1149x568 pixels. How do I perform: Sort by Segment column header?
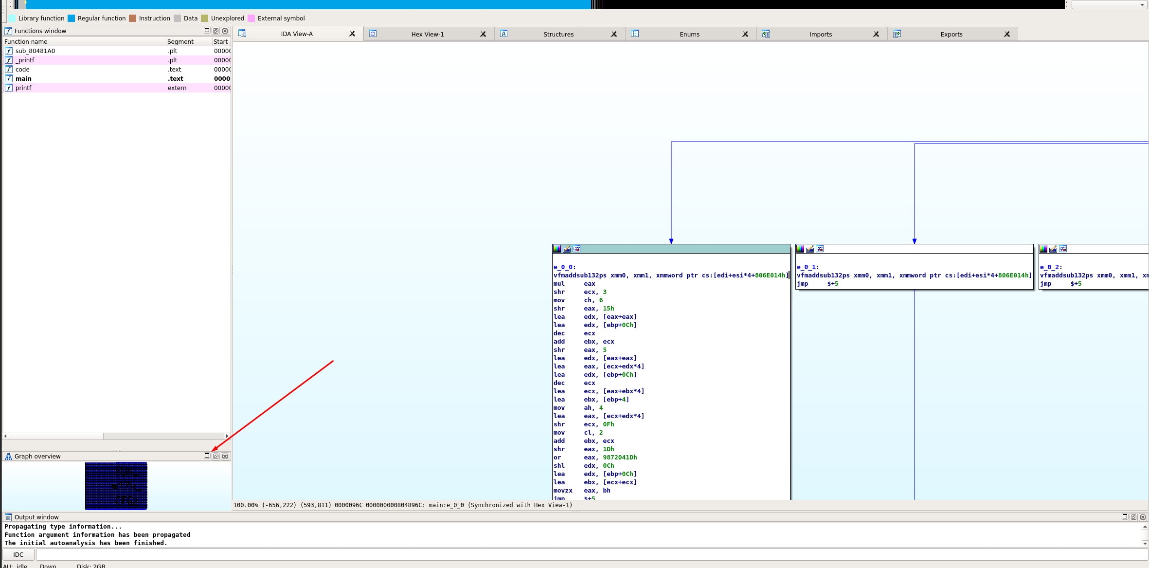pyautogui.click(x=189, y=42)
